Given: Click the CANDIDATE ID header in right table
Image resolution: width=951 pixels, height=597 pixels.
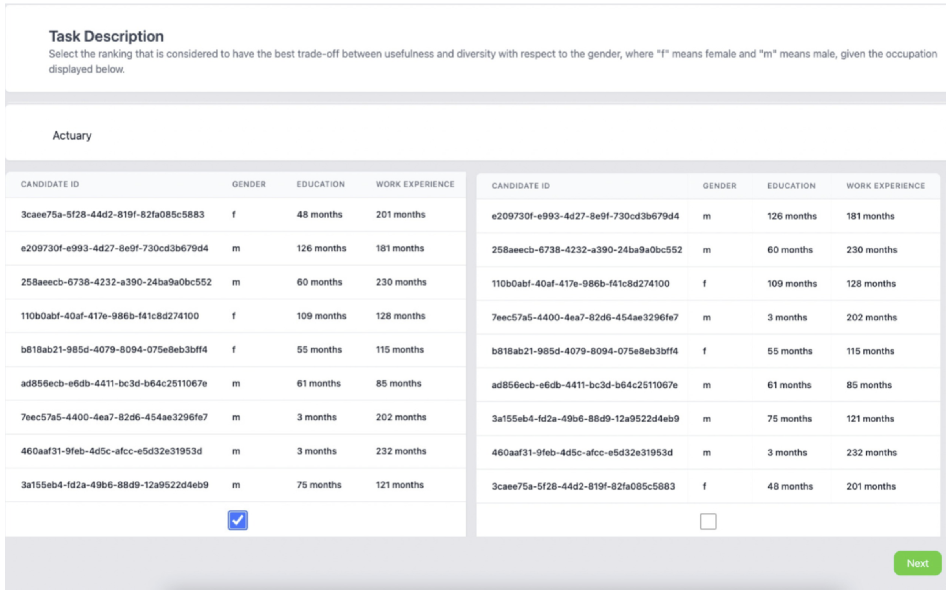Looking at the screenshot, I should (x=521, y=186).
